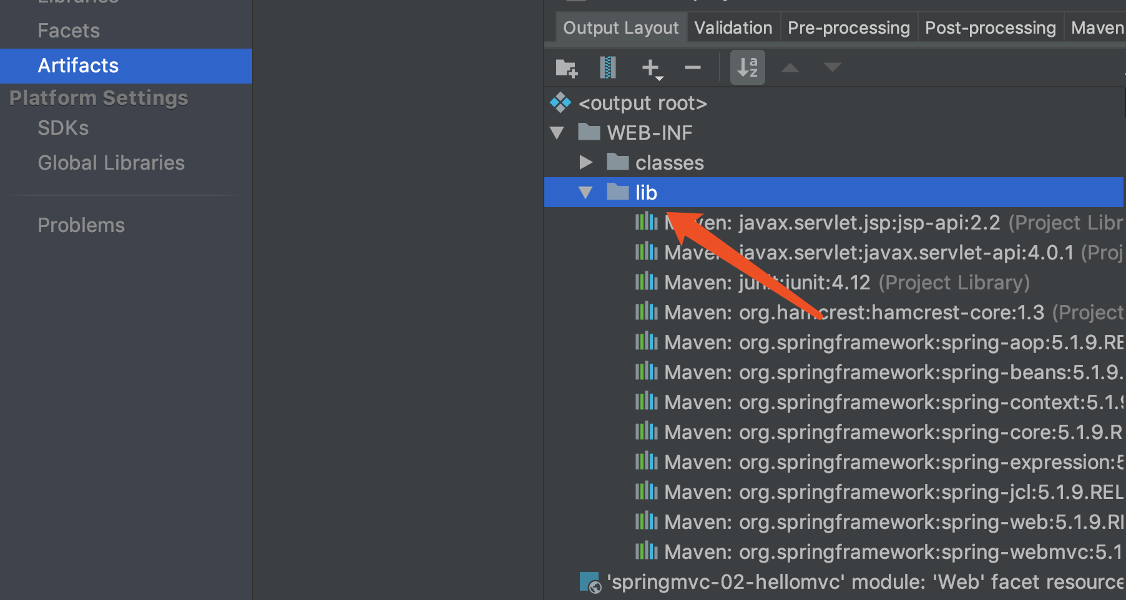This screenshot has width=1126, height=600.
Task: Open the Add Copy Of plus dropdown
Action: (x=652, y=68)
